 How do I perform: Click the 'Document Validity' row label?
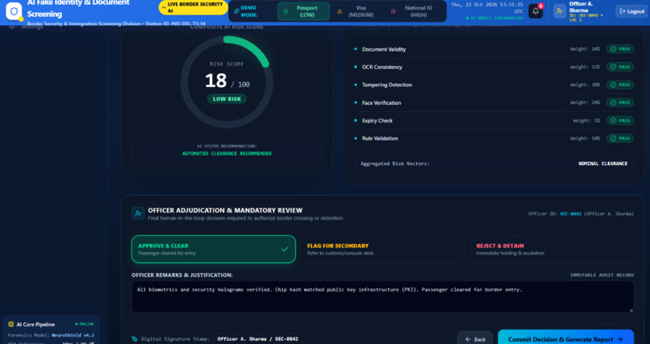384,49
